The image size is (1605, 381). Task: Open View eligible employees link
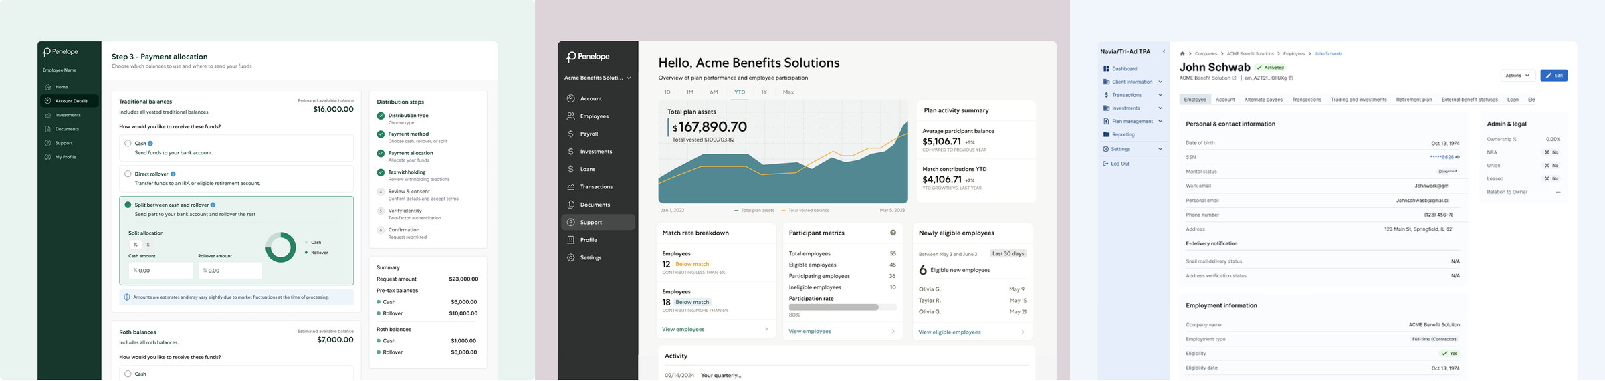[x=949, y=332]
